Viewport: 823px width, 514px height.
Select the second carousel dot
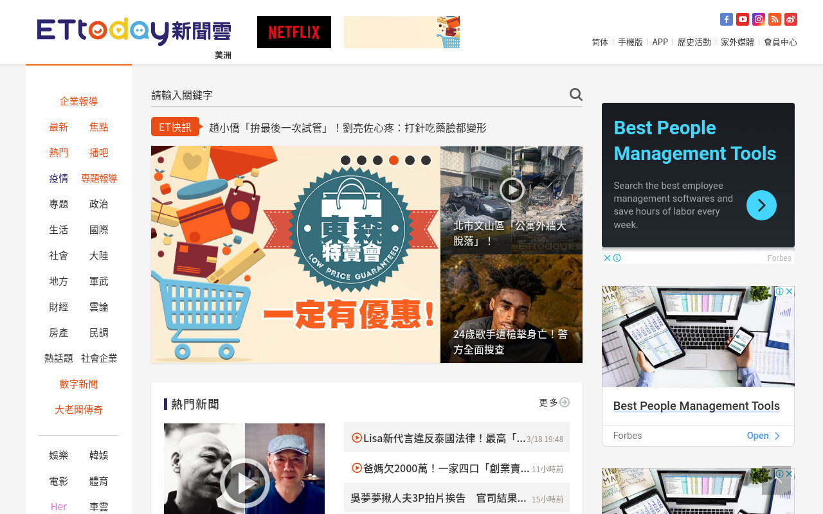361,160
